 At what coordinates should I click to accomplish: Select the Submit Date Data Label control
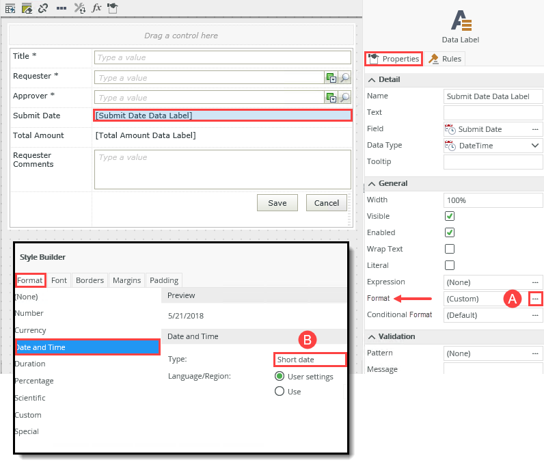223,116
